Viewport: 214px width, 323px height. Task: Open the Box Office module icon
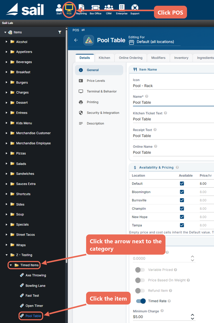click(96, 9)
